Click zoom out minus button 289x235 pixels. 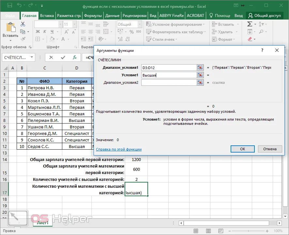click(230, 231)
